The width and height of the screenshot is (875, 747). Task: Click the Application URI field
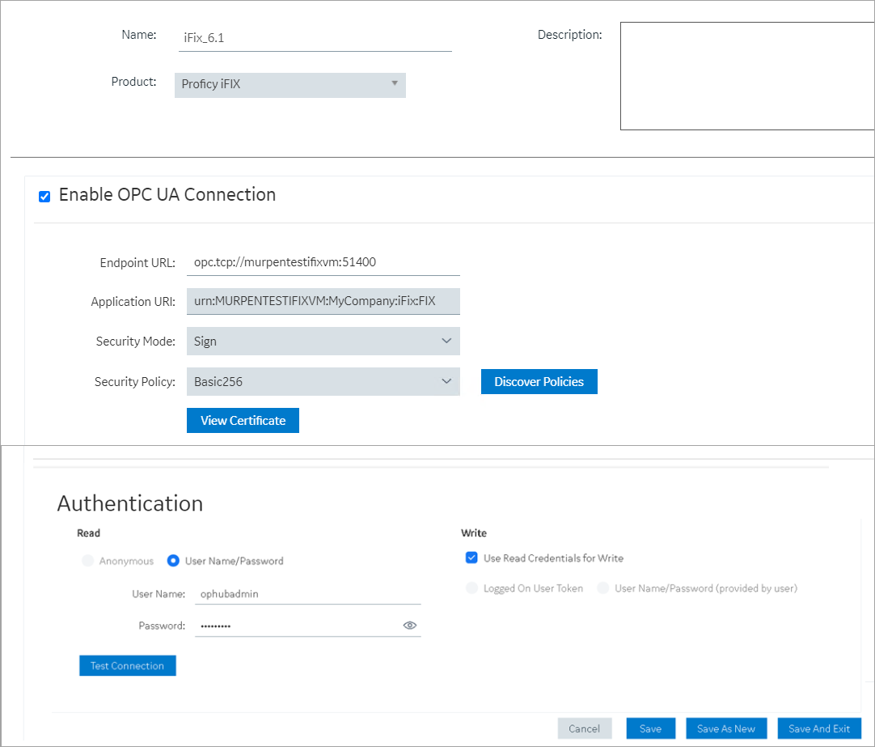coord(323,302)
